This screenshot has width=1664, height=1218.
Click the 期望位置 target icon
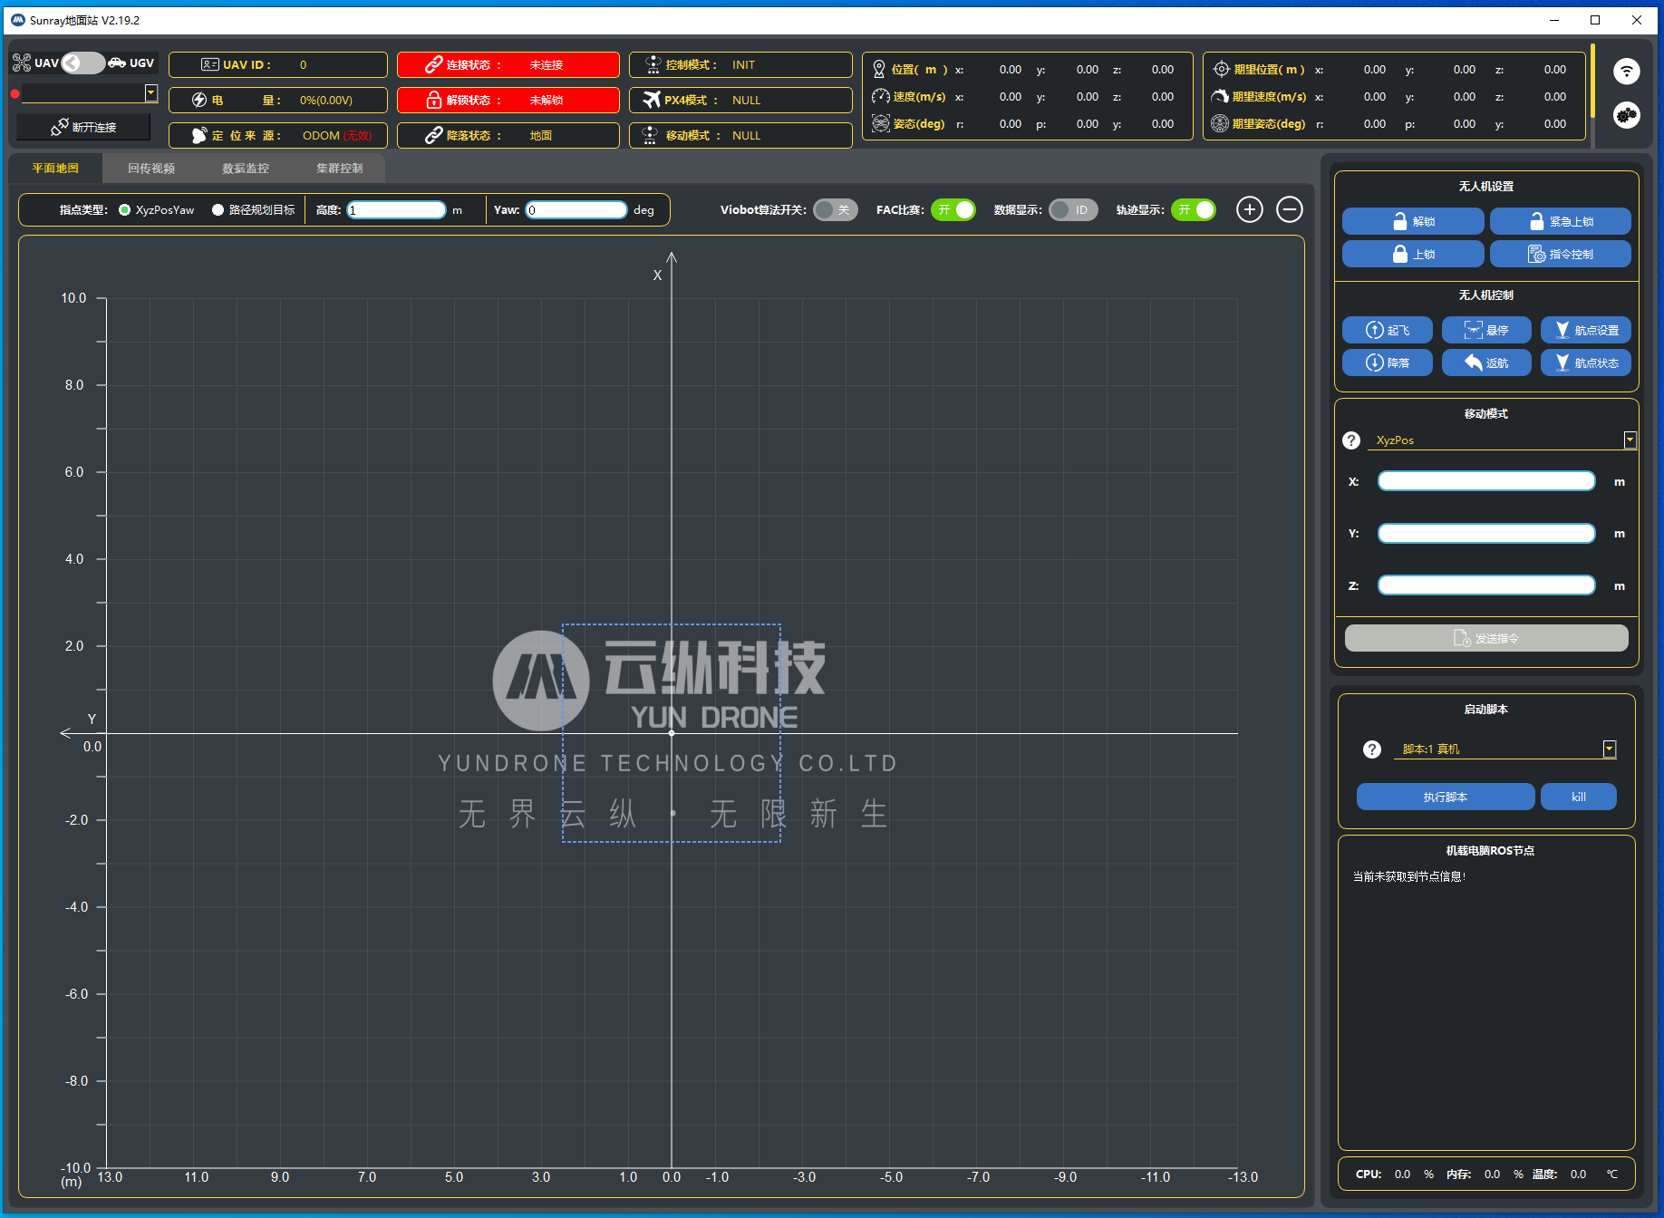(x=1221, y=70)
